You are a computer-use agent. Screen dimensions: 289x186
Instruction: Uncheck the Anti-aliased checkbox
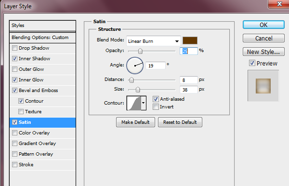tap(156, 99)
